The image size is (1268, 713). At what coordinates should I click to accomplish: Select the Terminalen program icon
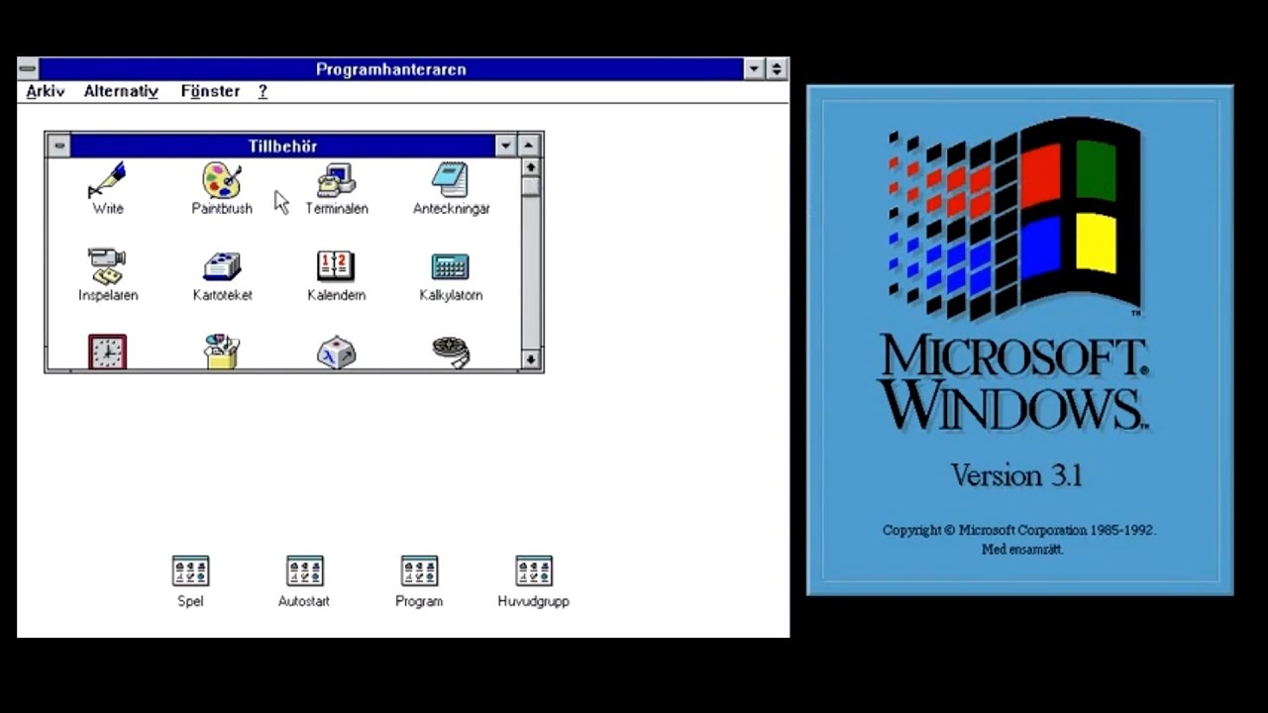(x=336, y=181)
